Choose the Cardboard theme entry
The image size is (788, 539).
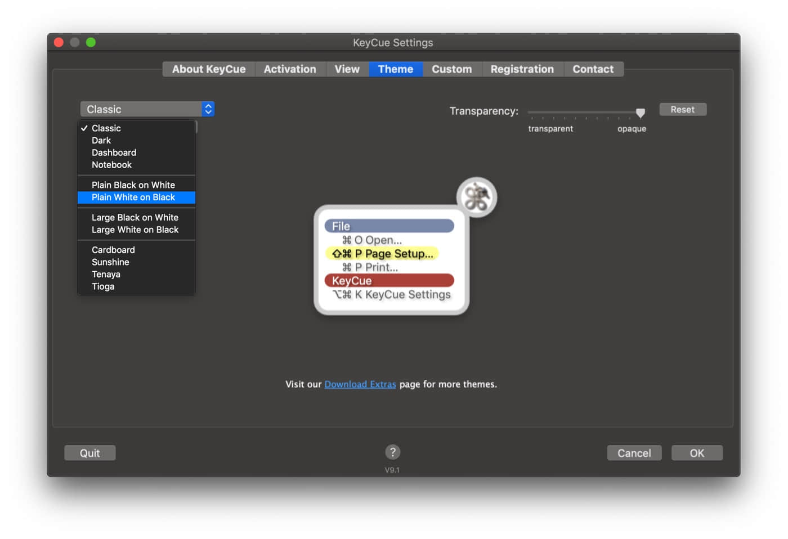click(113, 250)
